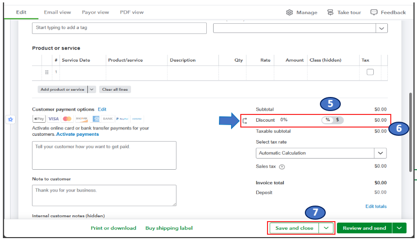Click the Buy shipping label link
This screenshot has height=241, width=417.
169,228
